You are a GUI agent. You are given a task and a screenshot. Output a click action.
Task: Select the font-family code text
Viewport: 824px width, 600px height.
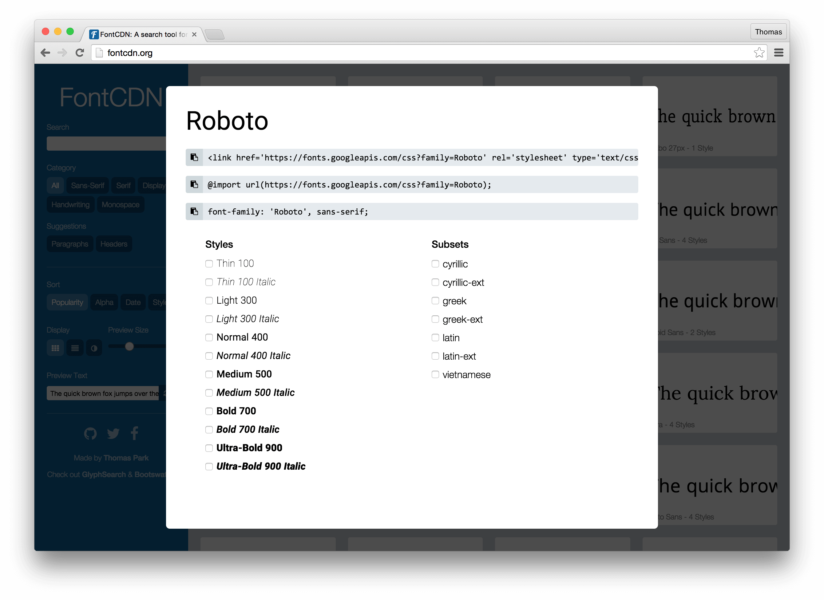point(420,211)
